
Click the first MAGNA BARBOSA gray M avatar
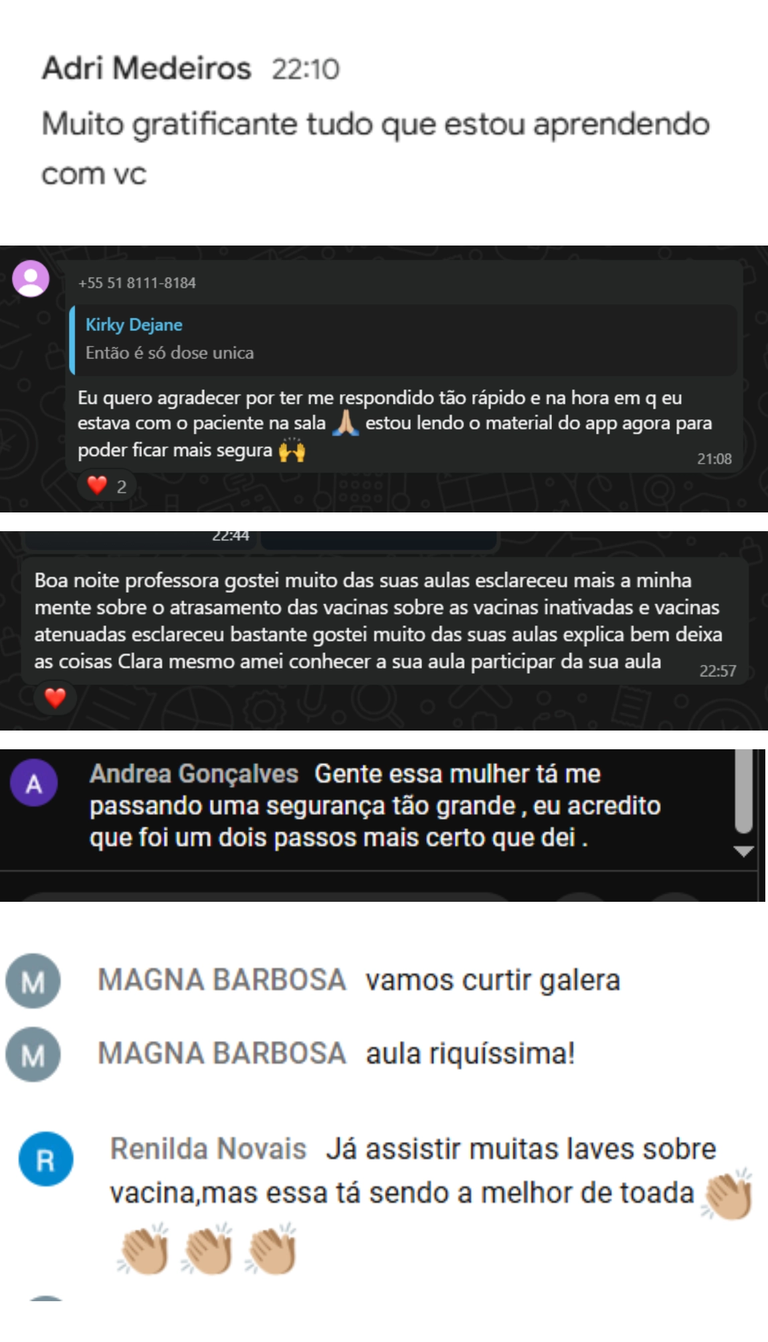(33, 981)
